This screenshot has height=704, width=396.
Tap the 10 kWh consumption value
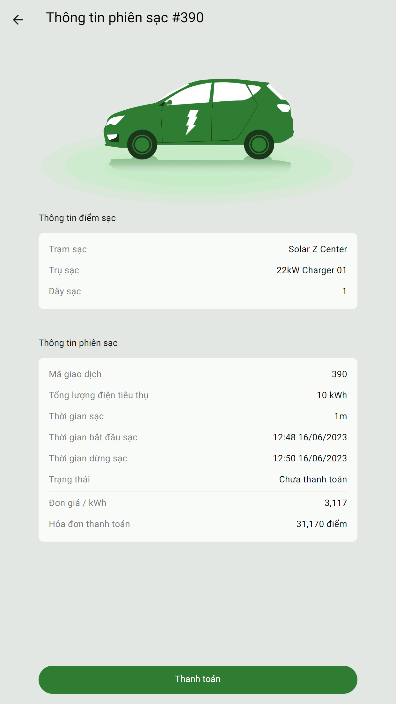[x=332, y=395]
